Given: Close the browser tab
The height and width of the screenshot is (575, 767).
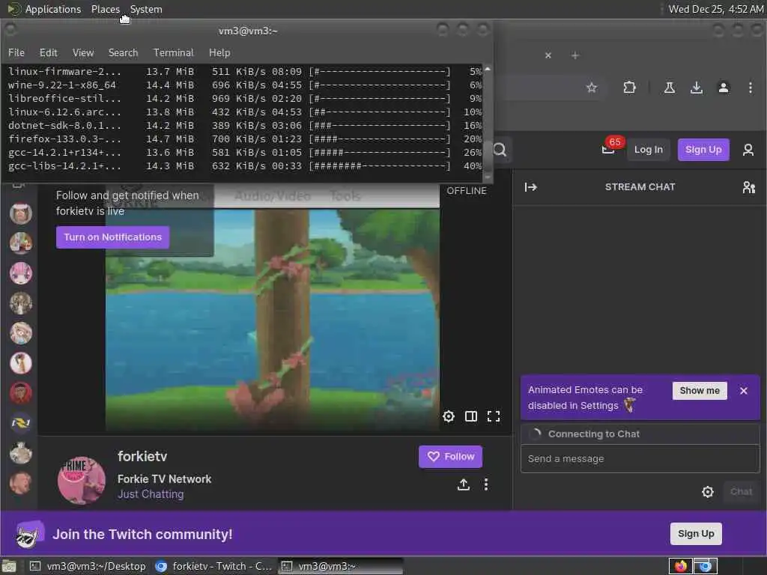Looking at the screenshot, I should [548, 55].
